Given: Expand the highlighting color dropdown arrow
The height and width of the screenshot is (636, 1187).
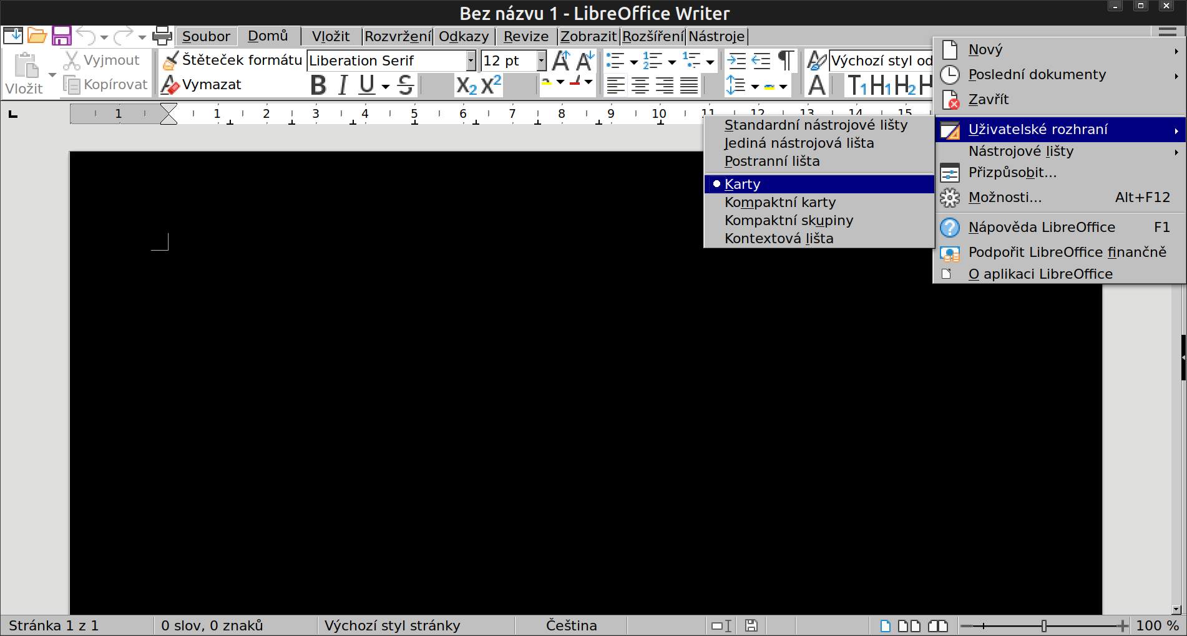Looking at the screenshot, I should click(x=560, y=82).
